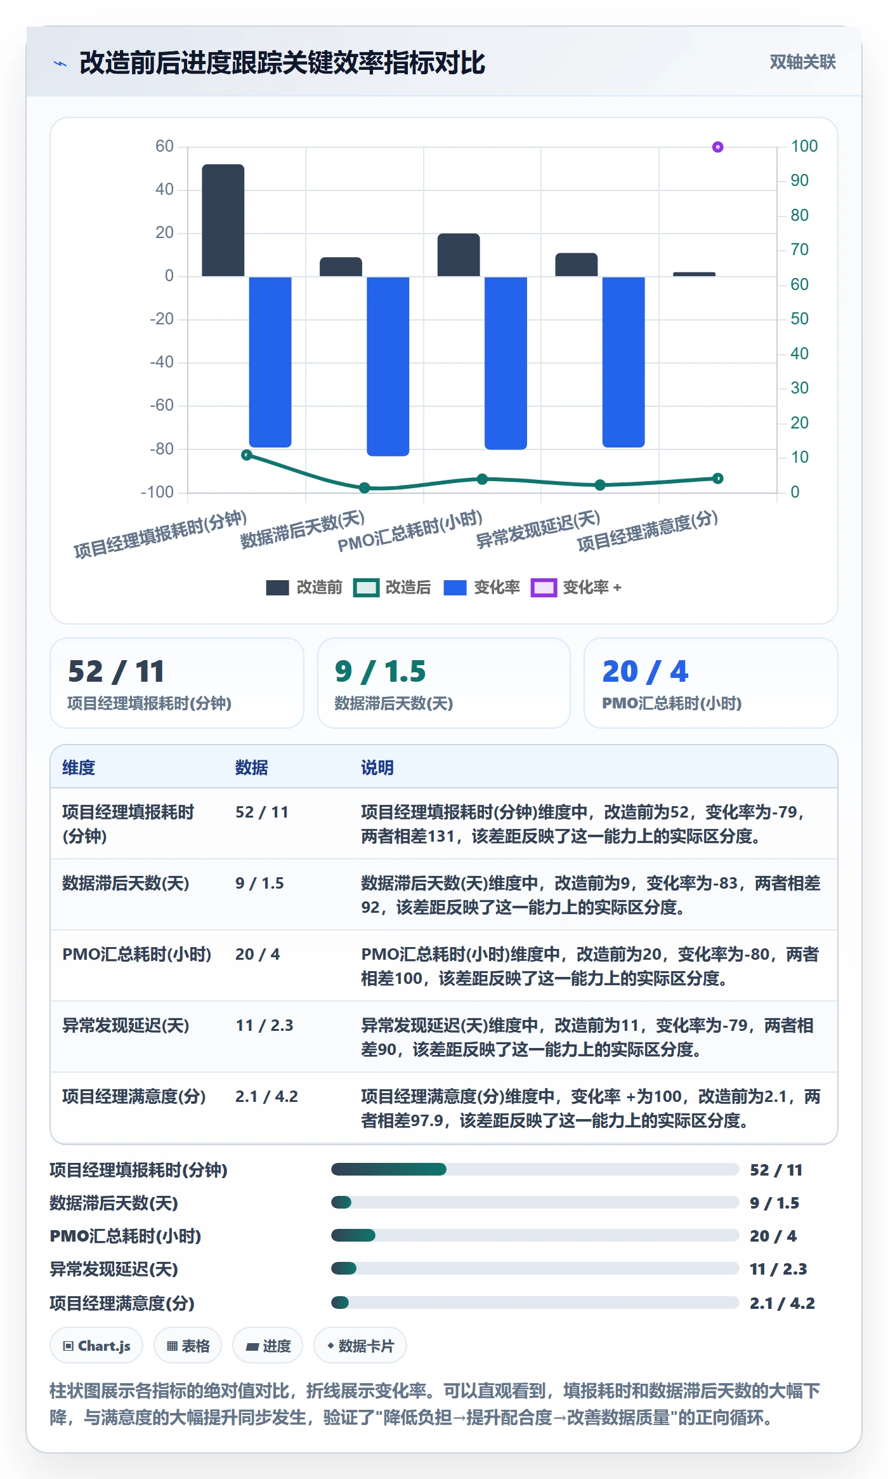Click table row label PMO汇总耗时(小时)

137,954
